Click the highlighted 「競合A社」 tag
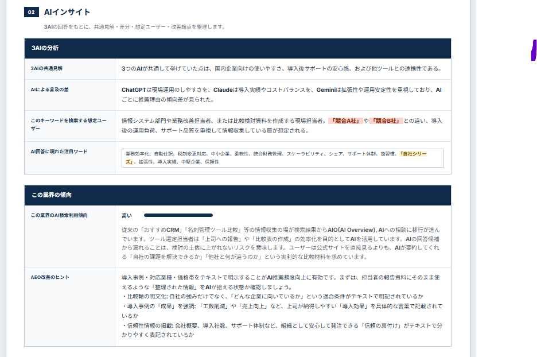Viewport: 537px width, 357px height. pos(345,121)
